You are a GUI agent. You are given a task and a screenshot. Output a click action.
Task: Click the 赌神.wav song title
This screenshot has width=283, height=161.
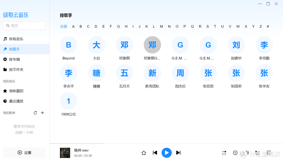[x=81, y=150]
